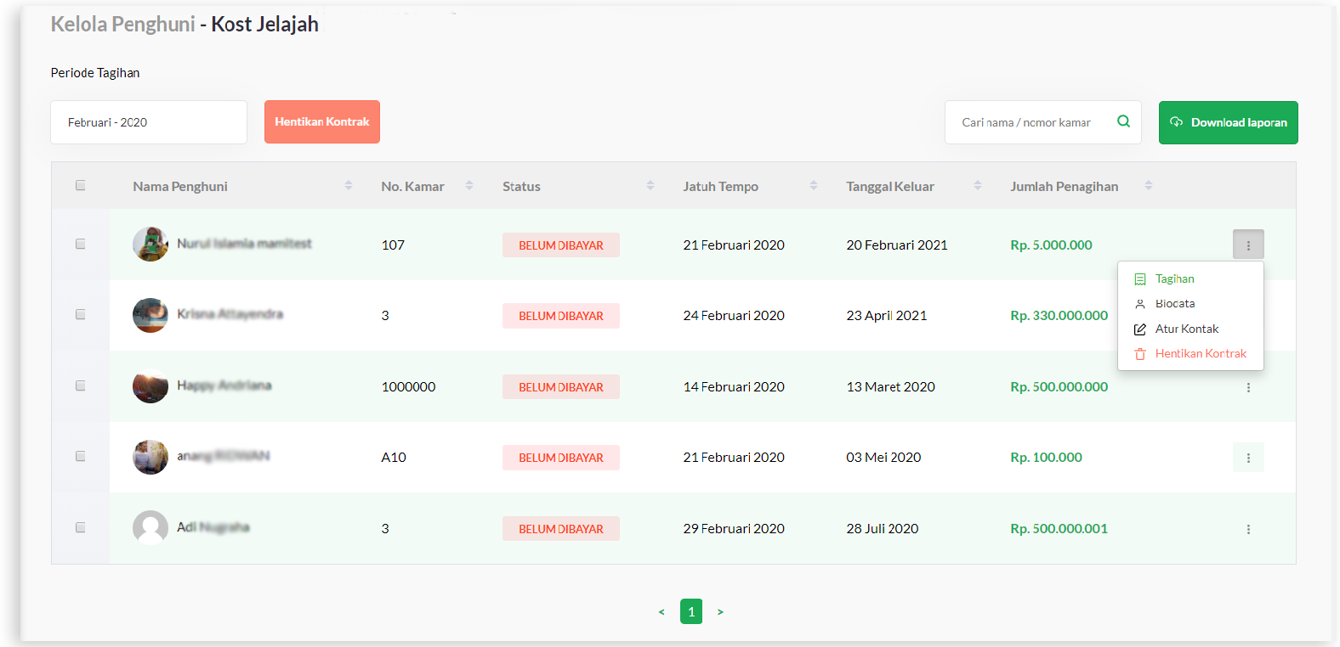Click the search magnifier icon
1340x647 pixels.
coord(1123,121)
